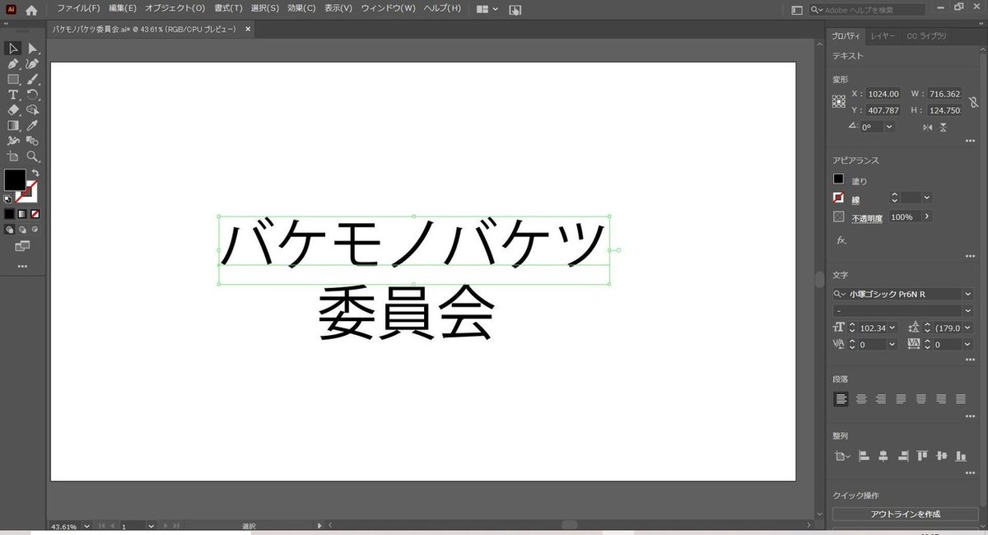Image resolution: width=988 pixels, height=535 pixels.
Task: Select the Curvature tool
Action: point(33,64)
